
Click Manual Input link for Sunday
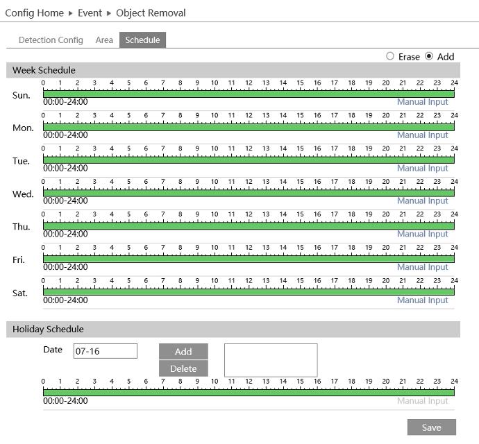pos(422,102)
